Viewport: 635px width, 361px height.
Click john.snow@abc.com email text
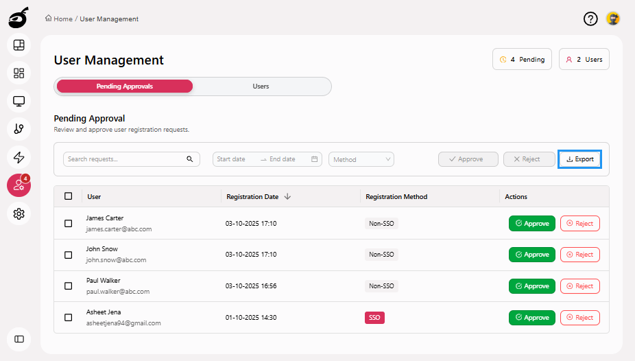(116, 260)
